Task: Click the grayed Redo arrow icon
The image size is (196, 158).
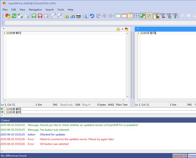Action: tap(98, 16)
